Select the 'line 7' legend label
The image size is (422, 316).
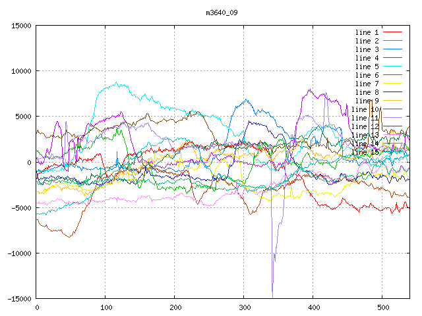tap(367, 84)
